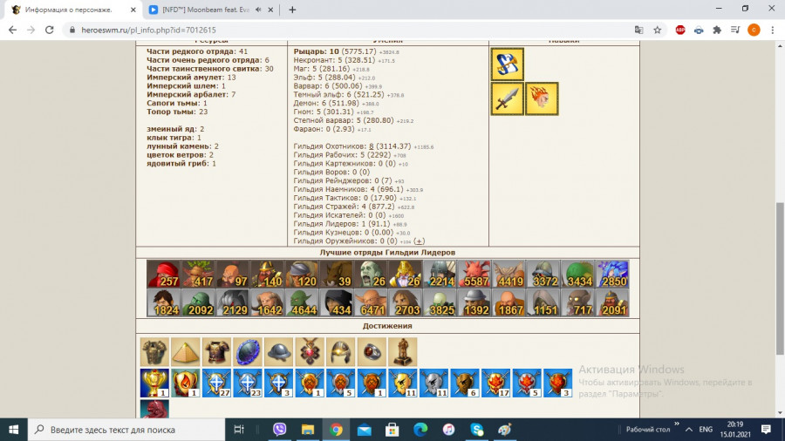Show hidden system tray icons
The height and width of the screenshot is (441, 785).
click(x=689, y=430)
